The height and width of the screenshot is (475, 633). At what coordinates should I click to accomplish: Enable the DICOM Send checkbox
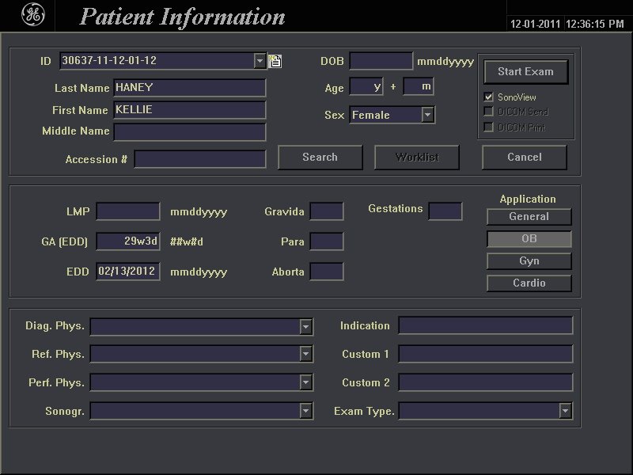click(x=489, y=112)
